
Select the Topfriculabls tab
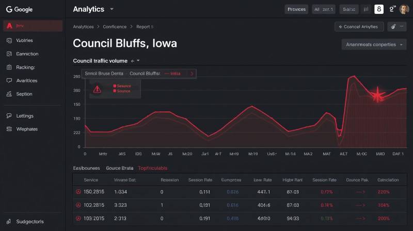point(152,168)
